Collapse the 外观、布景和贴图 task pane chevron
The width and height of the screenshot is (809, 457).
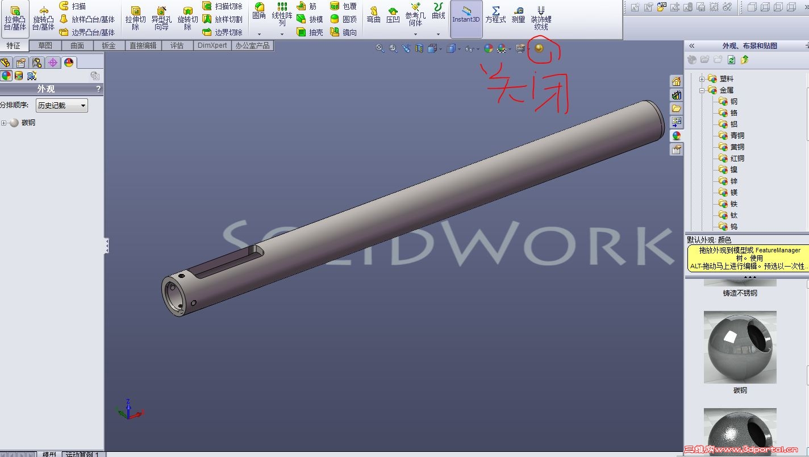(x=691, y=45)
